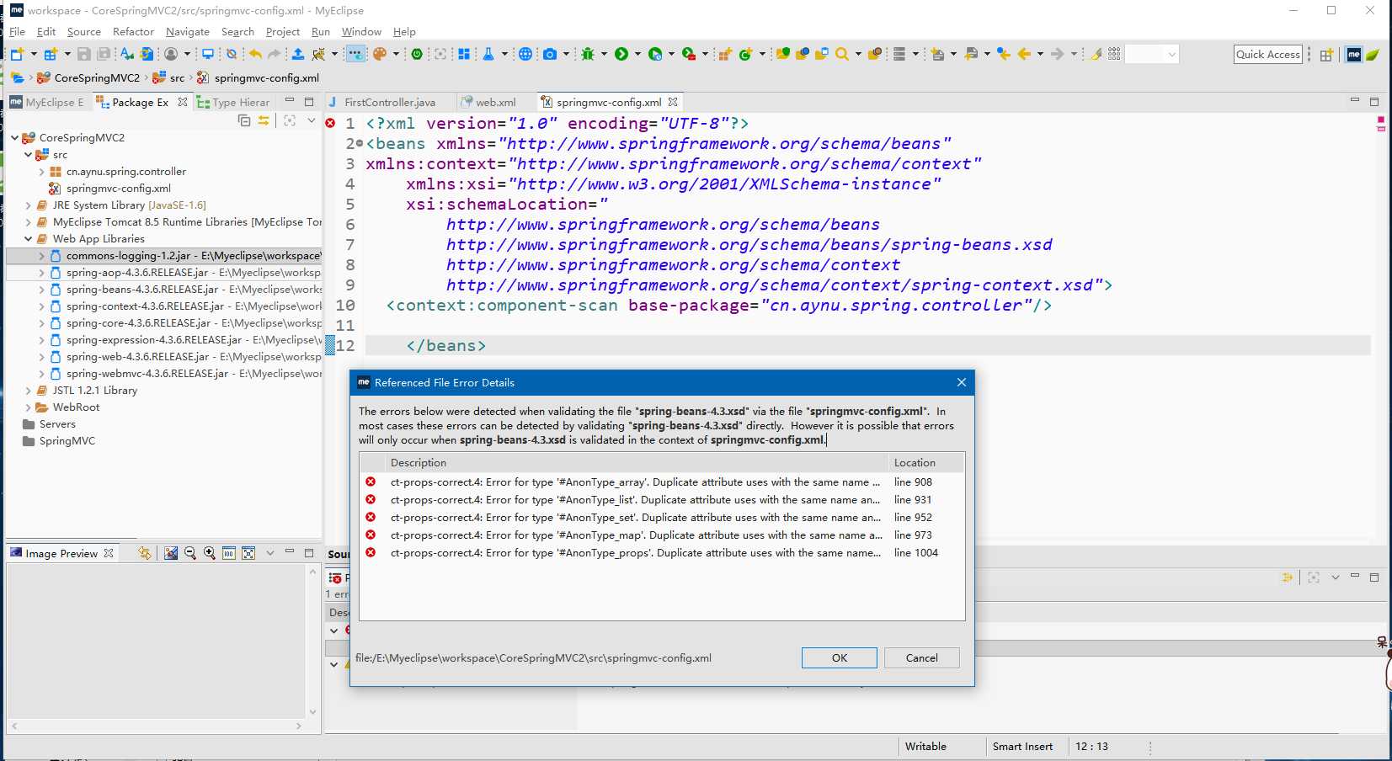Click the Save toolbar icon
This screenshot has height=761, width=1392.
(x=83, y=54)
